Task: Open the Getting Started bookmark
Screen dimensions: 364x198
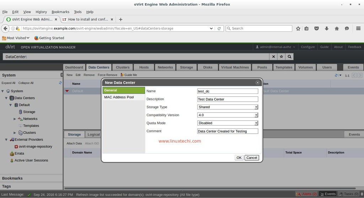Action: [49, 38]
